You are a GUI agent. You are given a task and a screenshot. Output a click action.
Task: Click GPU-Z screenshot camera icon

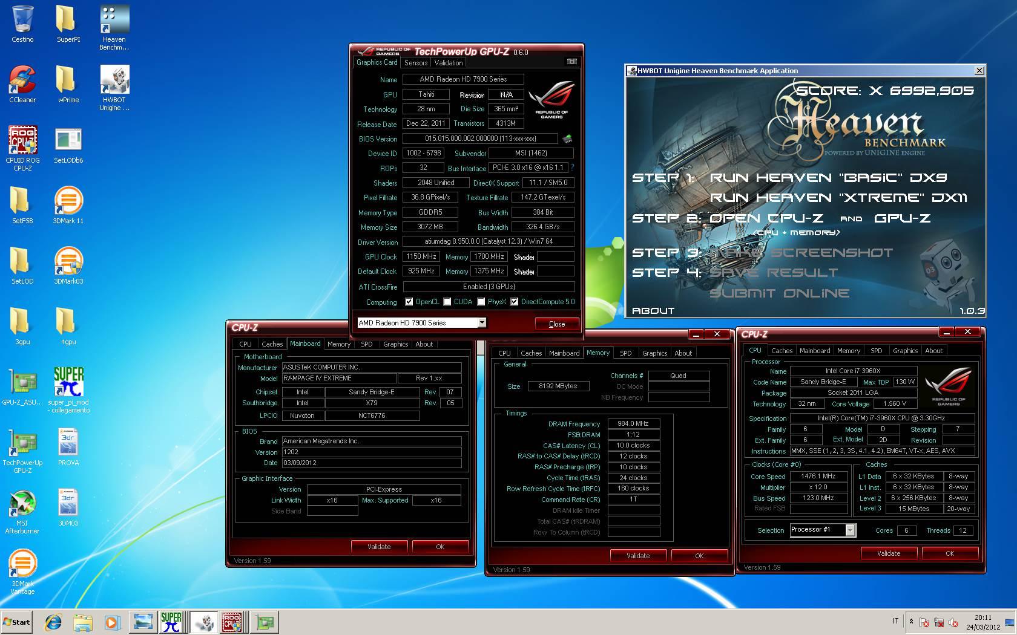tap(571, 62)
